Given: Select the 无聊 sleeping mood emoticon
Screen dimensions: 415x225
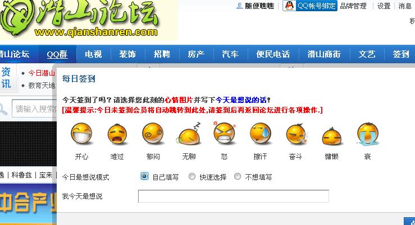Looking at the screenshot, I should click(189, 134).
